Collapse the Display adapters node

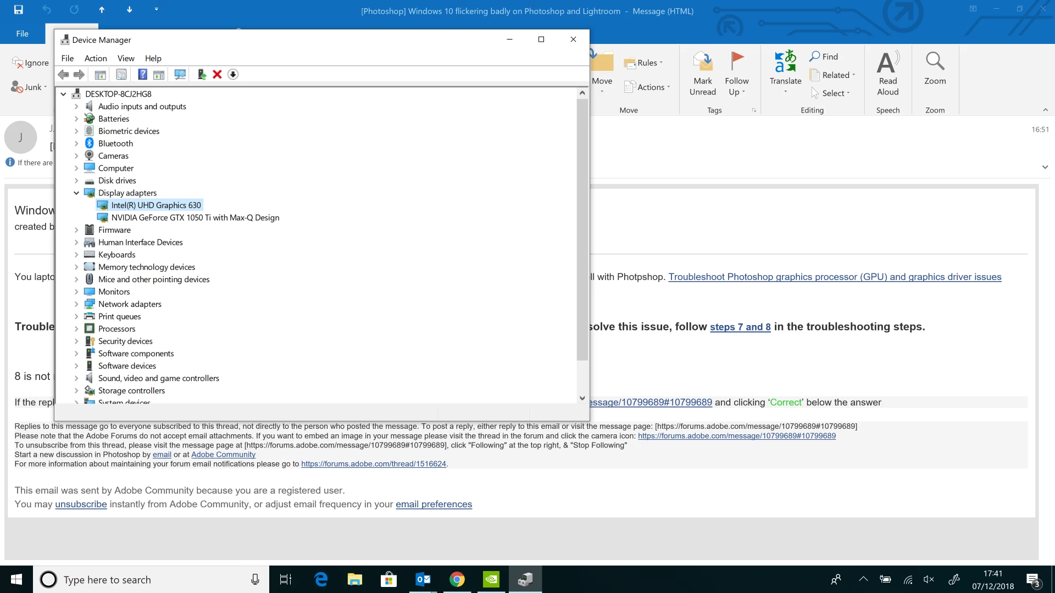click(76, 193)
